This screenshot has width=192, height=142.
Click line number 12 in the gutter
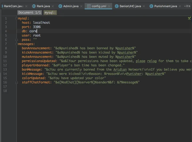[5, 65]
